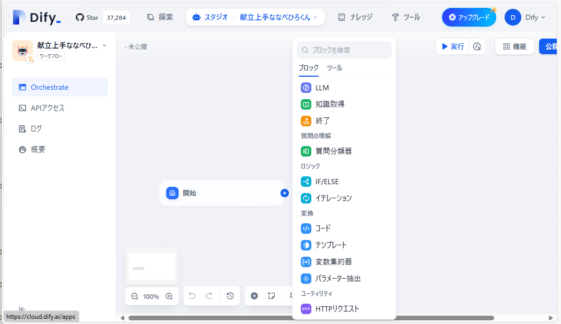Click the ブロックを検索 search field
Viewport: 561px width, 324px height.
tap(344, 50)
